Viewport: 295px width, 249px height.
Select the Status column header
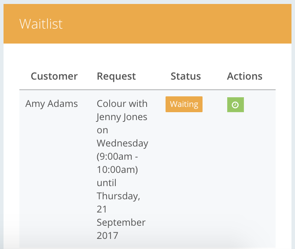(186, 76)
